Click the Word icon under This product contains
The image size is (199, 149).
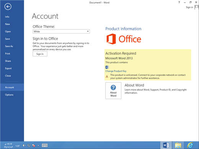pyautogui.click(x=107, y=67)
